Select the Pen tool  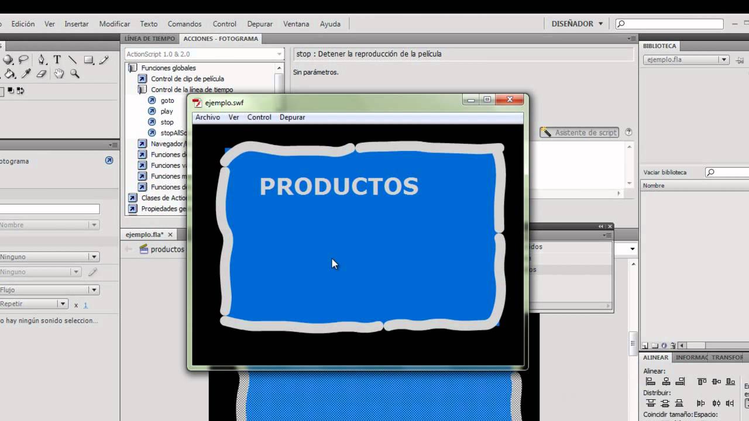pos(42,60)
